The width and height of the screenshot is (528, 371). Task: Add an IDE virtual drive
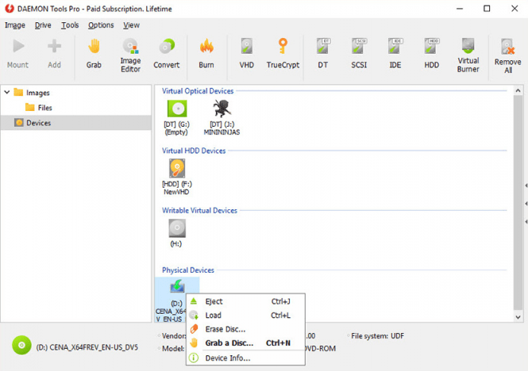coord(395,54)
